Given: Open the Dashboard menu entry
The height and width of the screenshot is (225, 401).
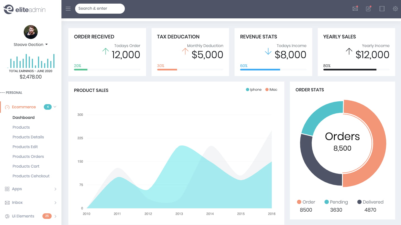Looking at the screenshot, I should tap(23, 117).
